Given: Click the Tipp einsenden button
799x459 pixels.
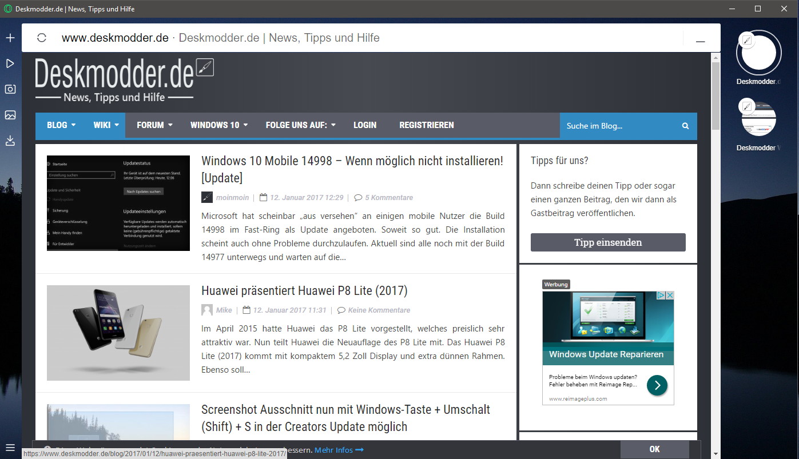Looking at the screenshot, I should [608, 242].
